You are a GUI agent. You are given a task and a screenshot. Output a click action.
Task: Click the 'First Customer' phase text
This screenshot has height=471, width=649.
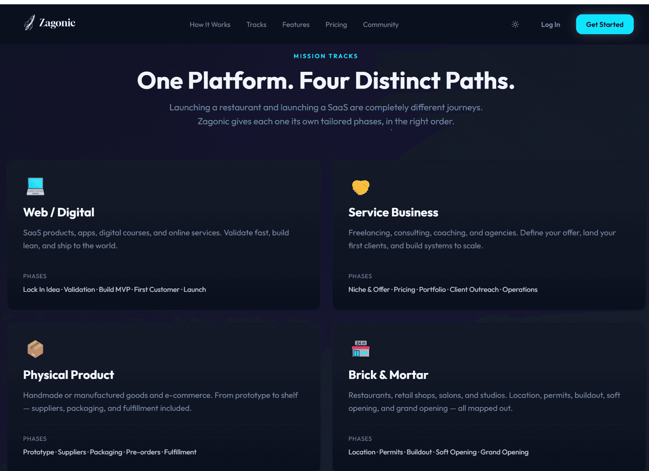157,290
